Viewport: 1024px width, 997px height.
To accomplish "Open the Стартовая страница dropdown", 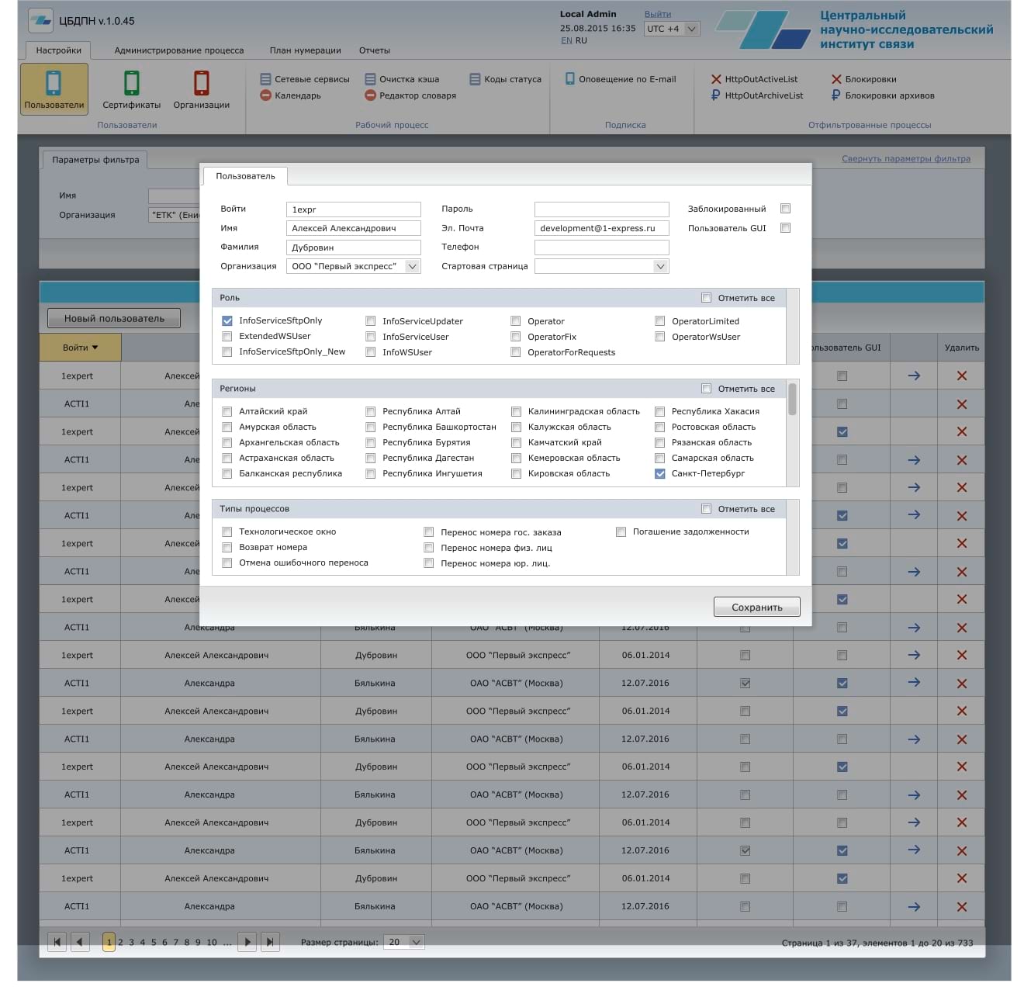I will [x=660, y=266].
